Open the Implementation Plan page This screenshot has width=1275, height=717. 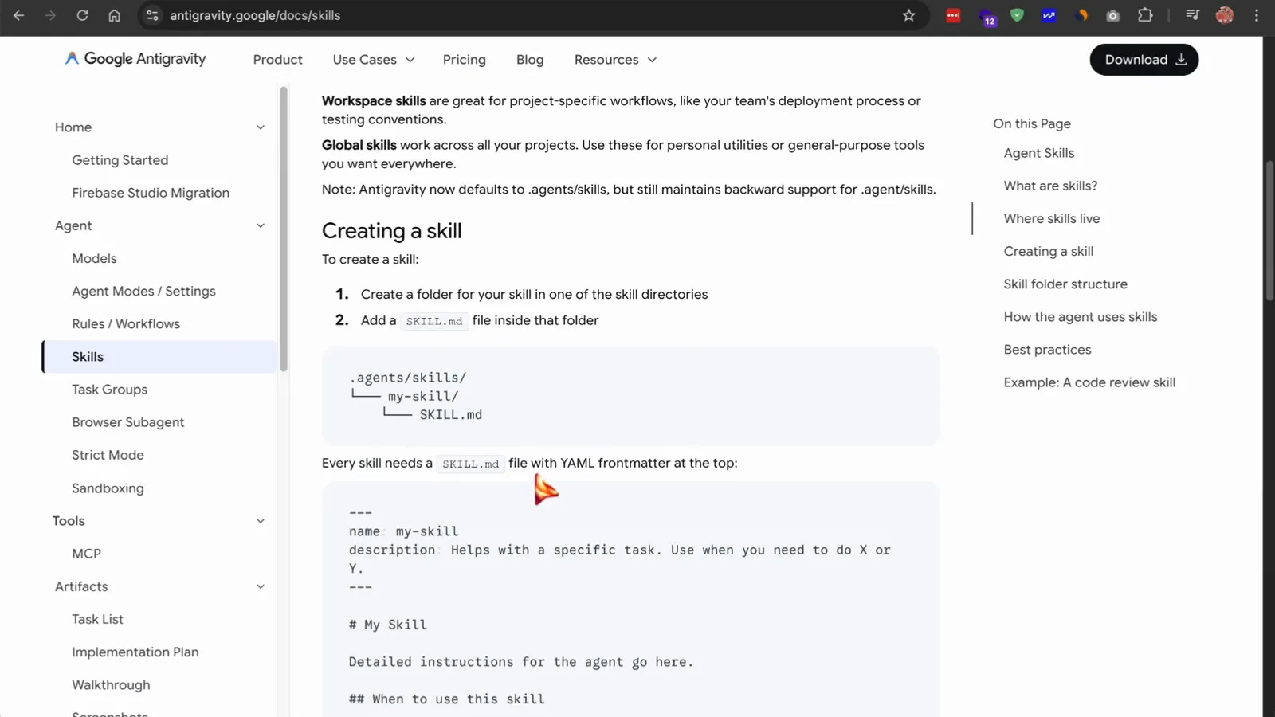click(135, 652)
